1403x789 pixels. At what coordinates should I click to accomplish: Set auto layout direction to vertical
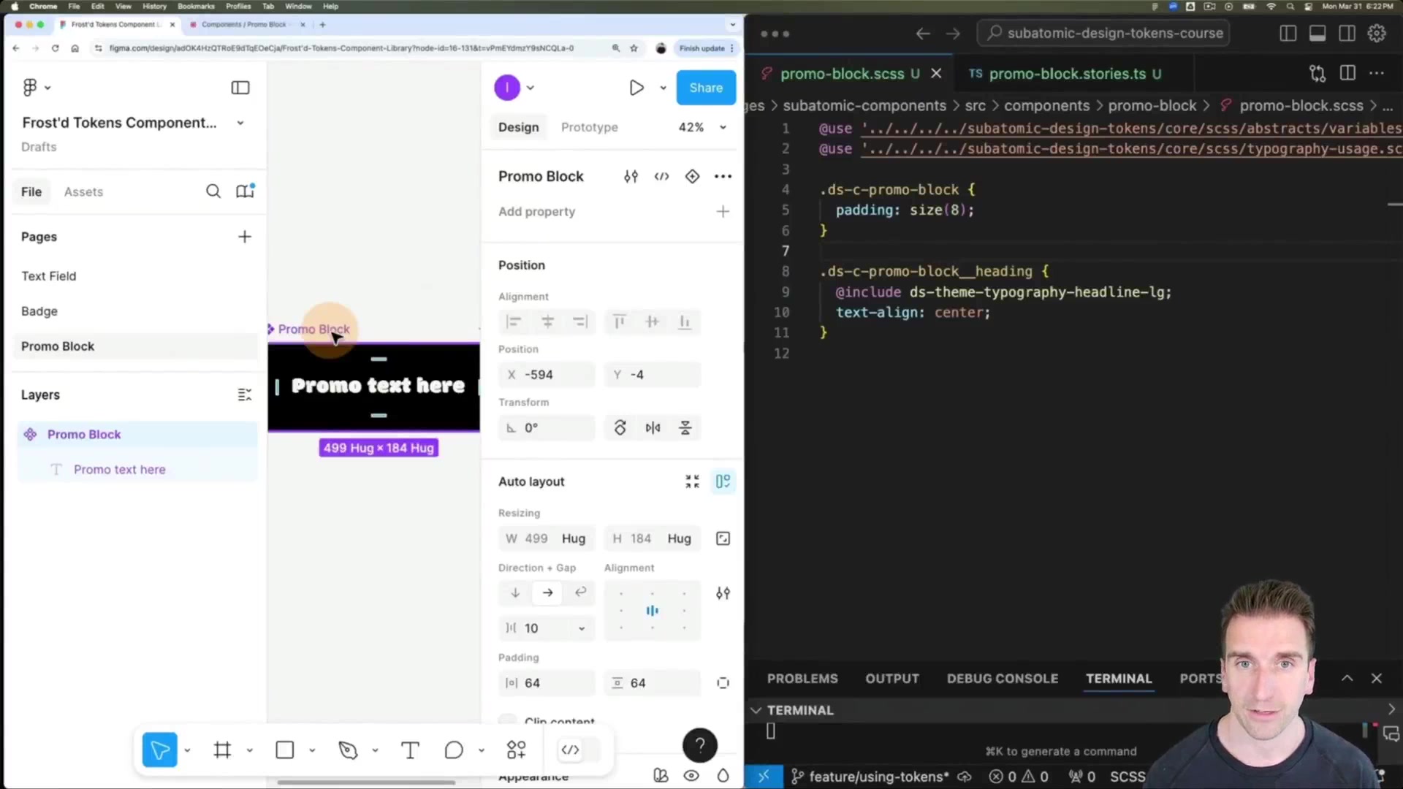[515, 592]
